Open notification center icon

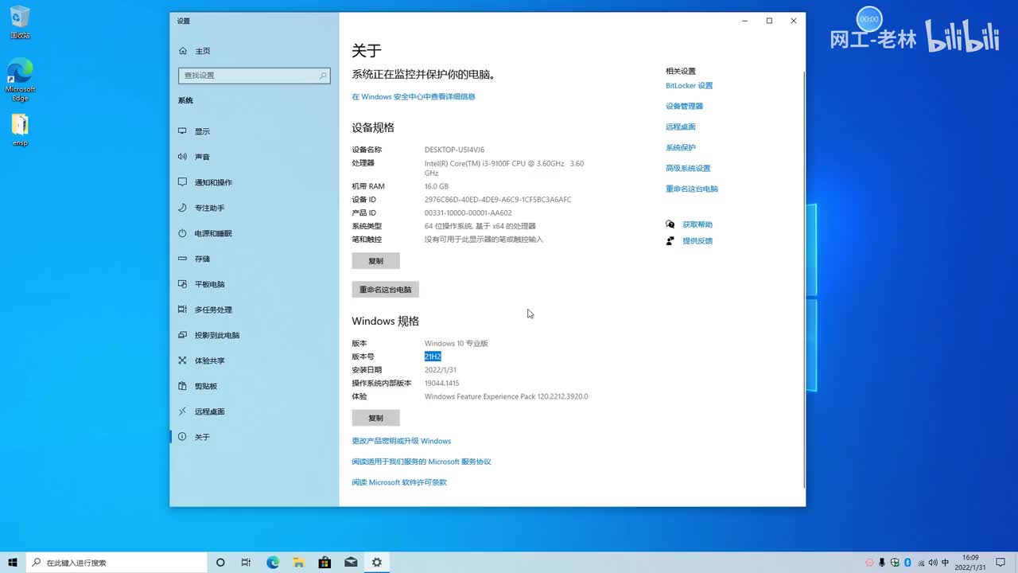tap(1001, 563)
